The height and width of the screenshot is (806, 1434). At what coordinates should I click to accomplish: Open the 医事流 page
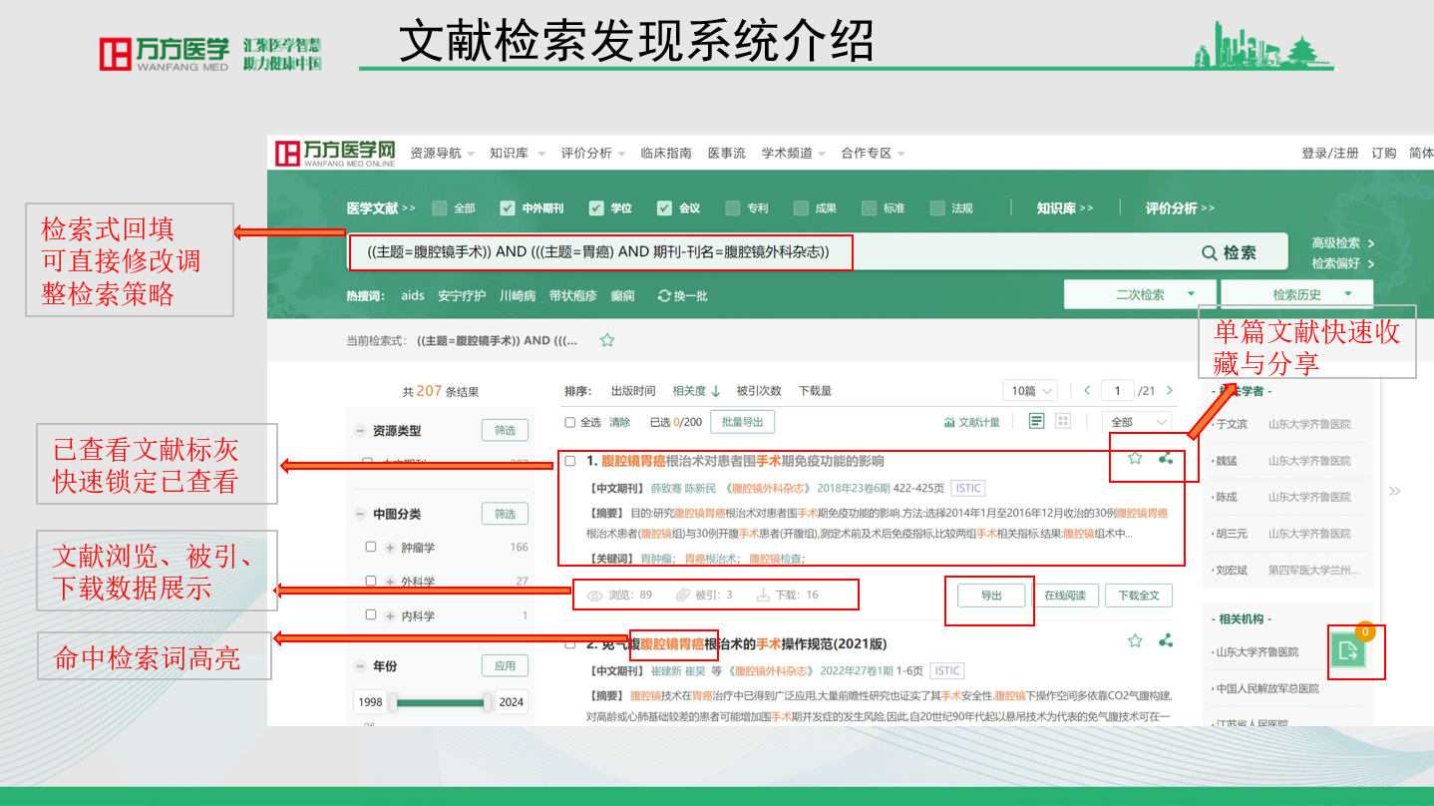click(727, 154)
